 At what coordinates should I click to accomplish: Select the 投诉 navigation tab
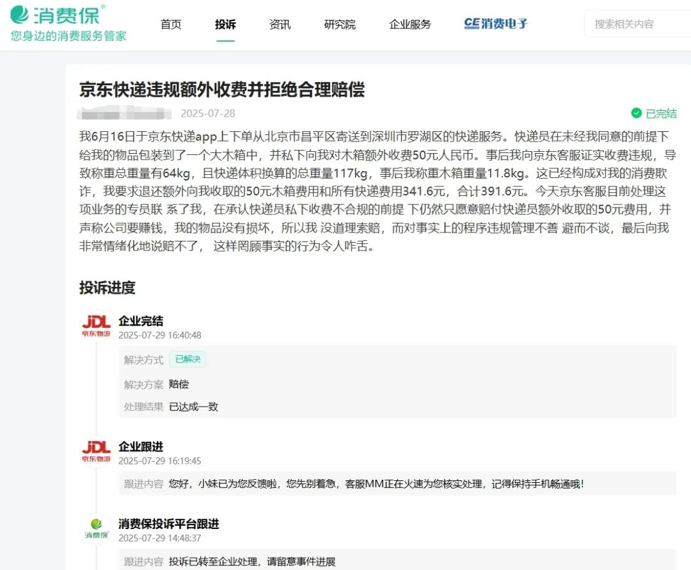click(x=226, y=24)
